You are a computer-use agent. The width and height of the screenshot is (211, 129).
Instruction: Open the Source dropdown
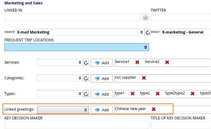point(141,32)
